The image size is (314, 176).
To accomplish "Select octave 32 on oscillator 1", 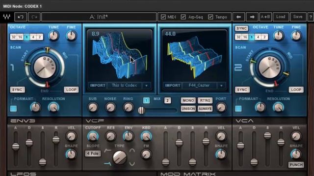I will tap(14, 37).
